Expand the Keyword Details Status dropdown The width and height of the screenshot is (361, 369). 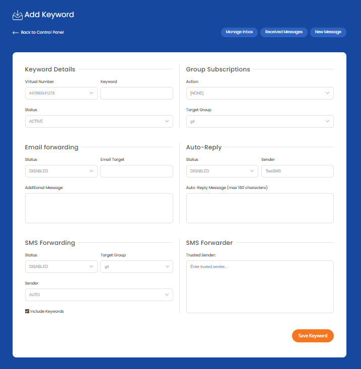99,121
